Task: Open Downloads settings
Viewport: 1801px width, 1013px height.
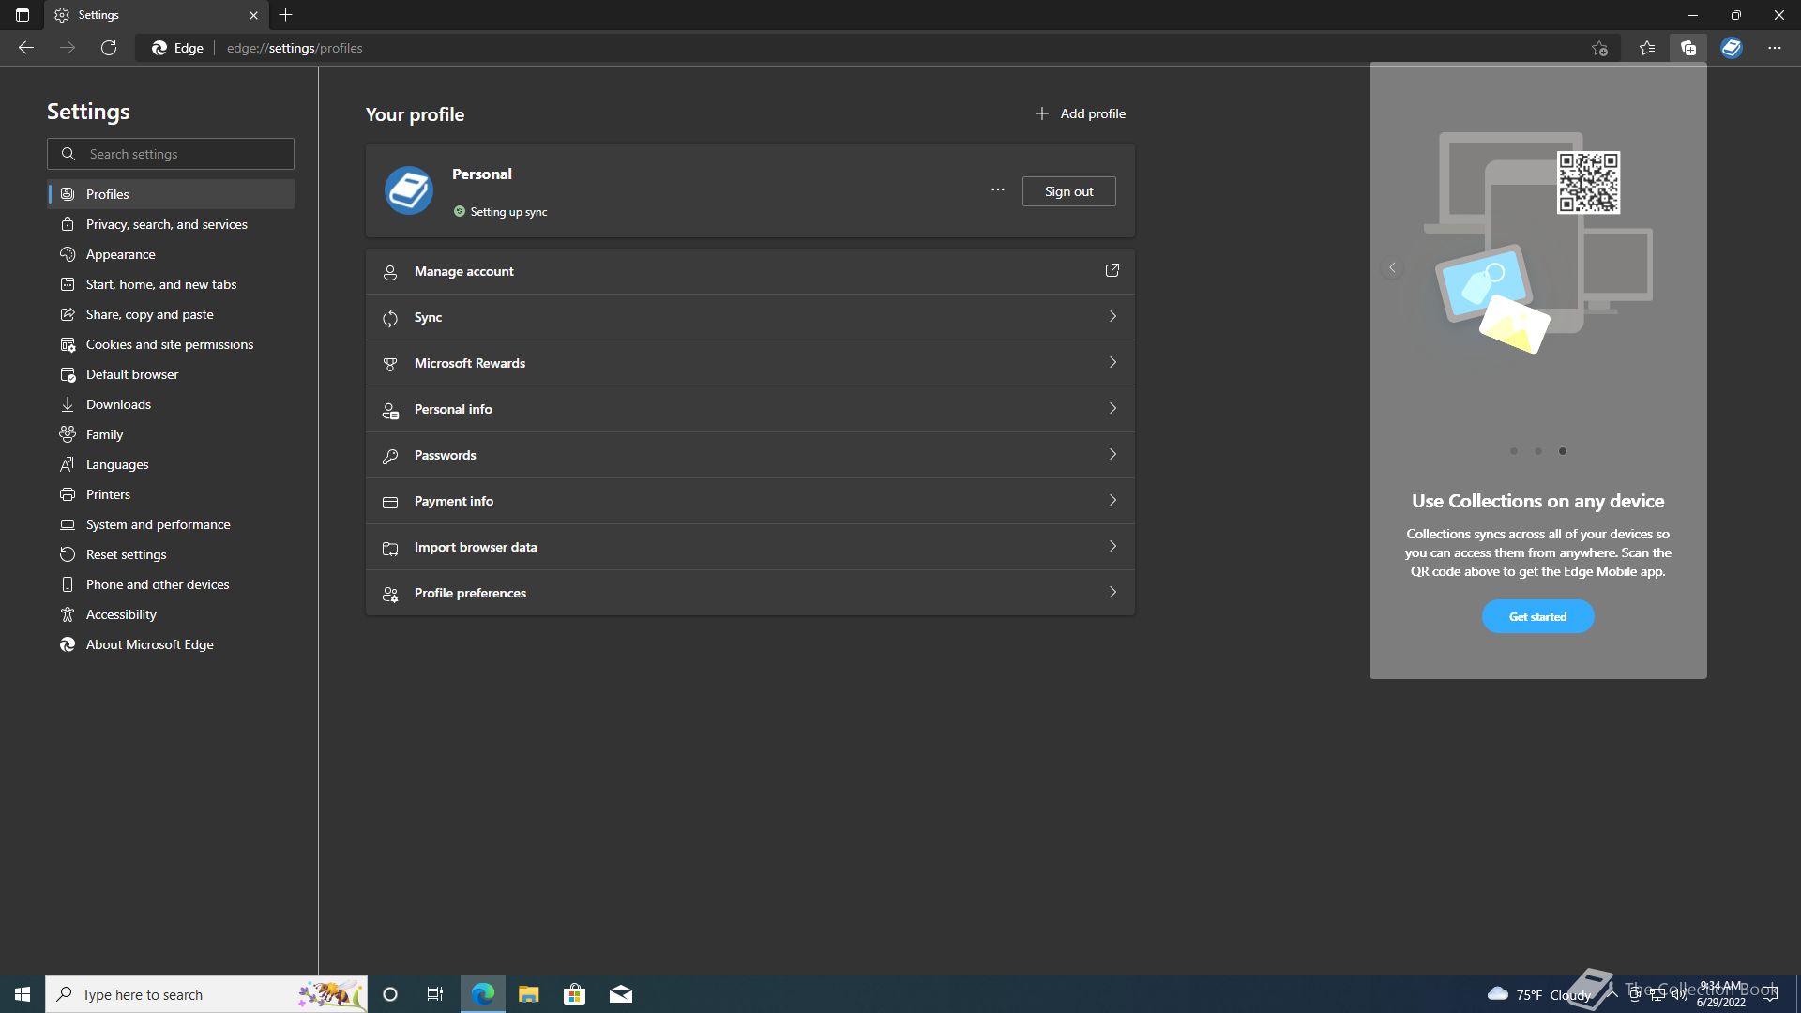Action: click(171, 404)
